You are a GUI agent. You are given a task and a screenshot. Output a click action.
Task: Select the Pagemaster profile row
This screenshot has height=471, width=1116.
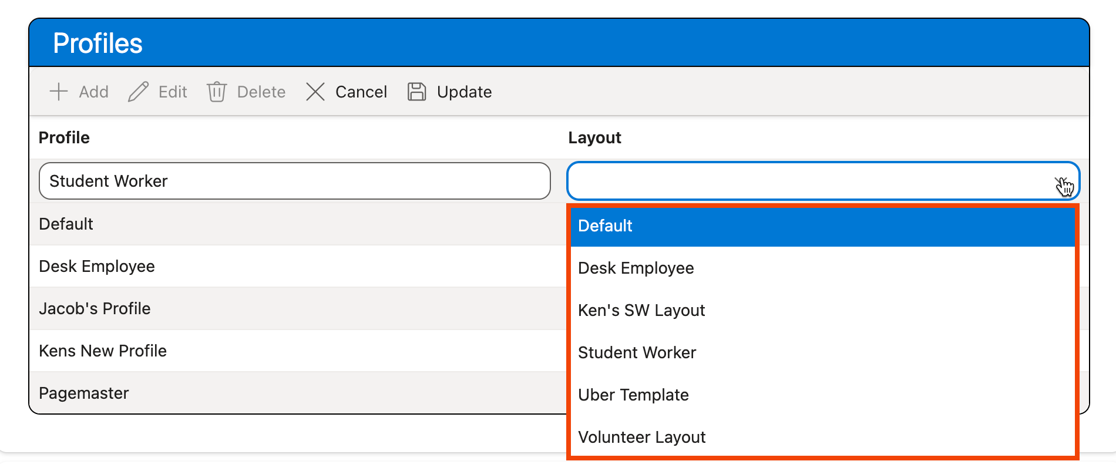(84, 393)
